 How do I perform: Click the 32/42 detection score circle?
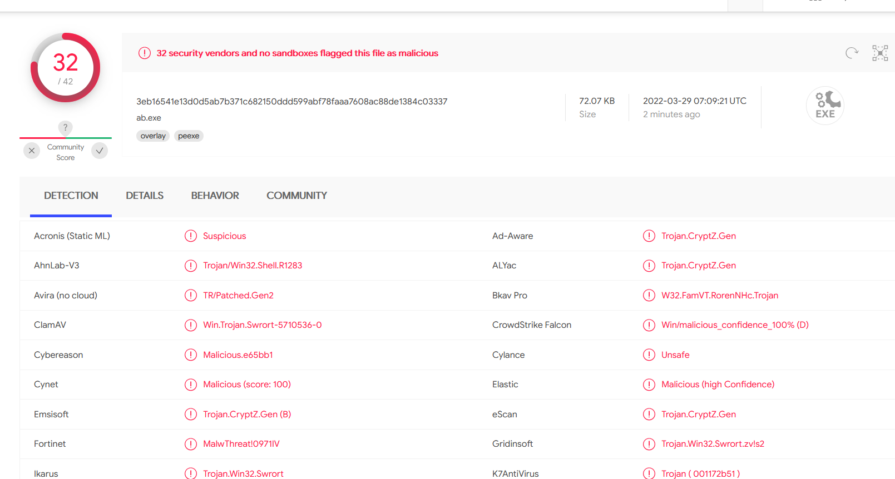click(x=66, y=68)
